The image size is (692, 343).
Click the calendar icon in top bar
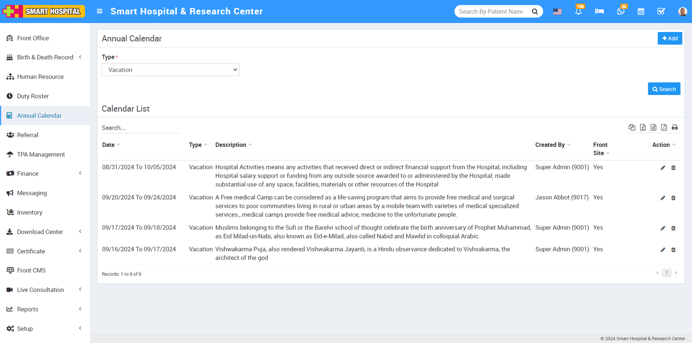pyautogui.click(x=641, y=12)
